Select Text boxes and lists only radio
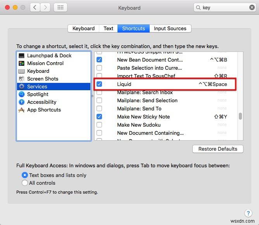The height and width of the screenshot is (225, 259). pyautogui.click(x=25, y=175)
